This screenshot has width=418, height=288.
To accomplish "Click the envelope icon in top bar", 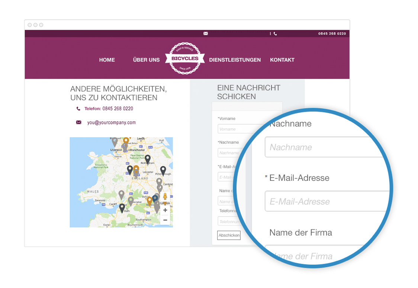I will (x=206, y=33).
